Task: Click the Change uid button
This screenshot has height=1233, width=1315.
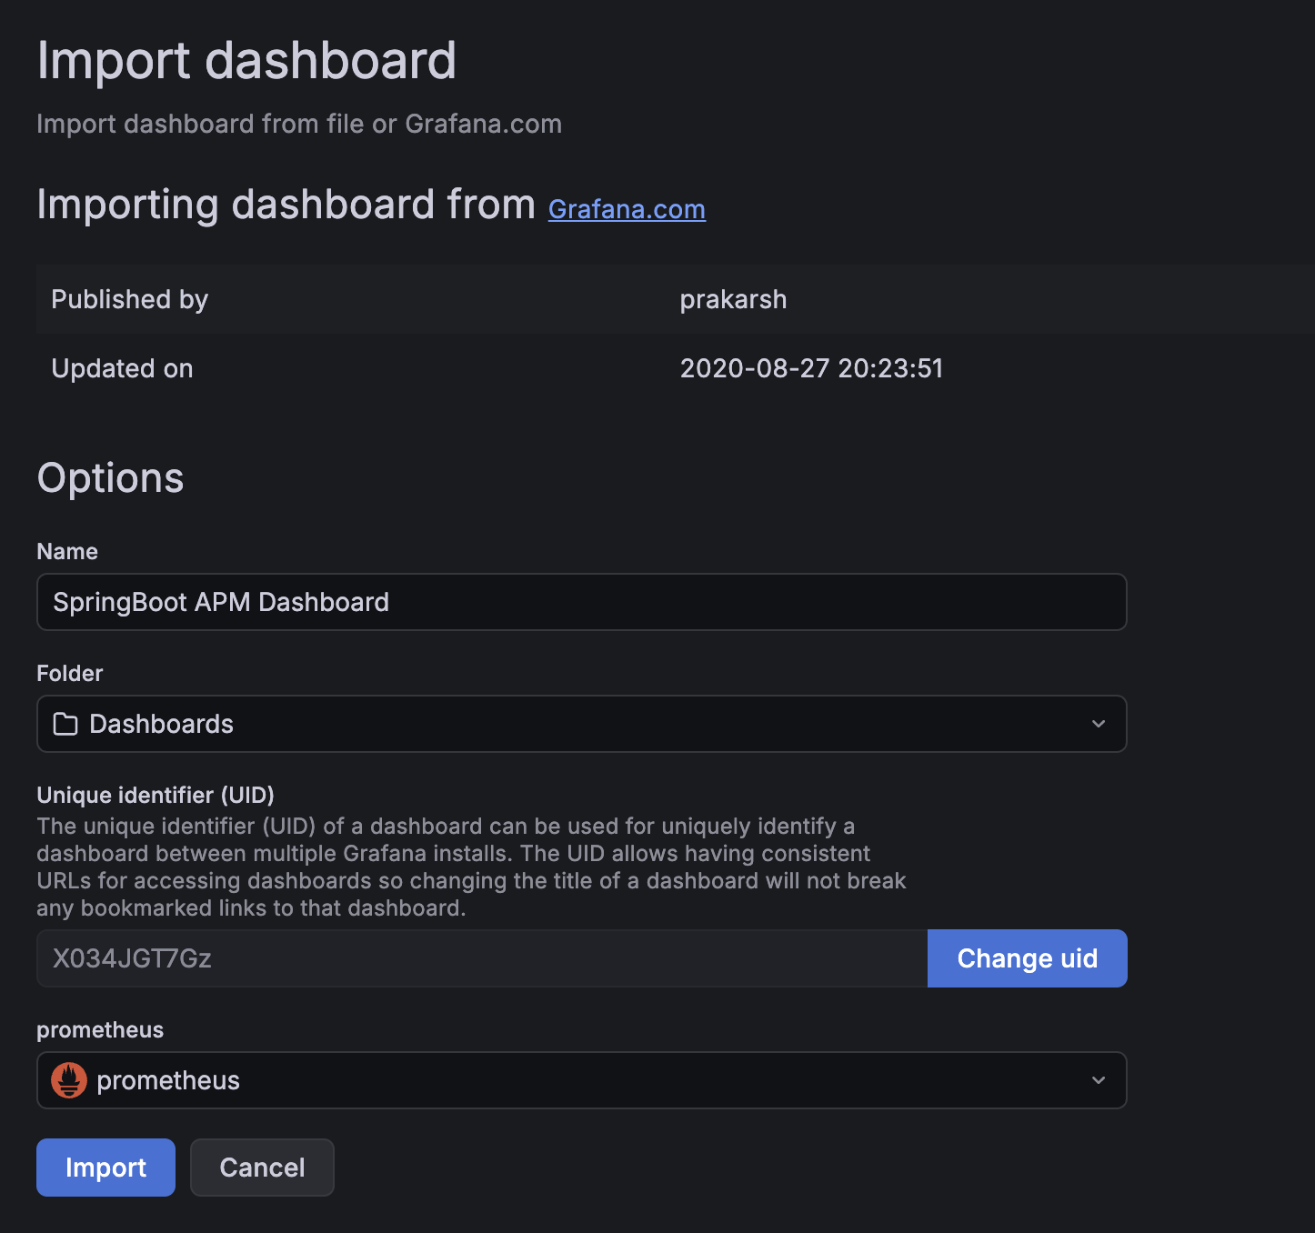Action: click(x=1027, y=958)
